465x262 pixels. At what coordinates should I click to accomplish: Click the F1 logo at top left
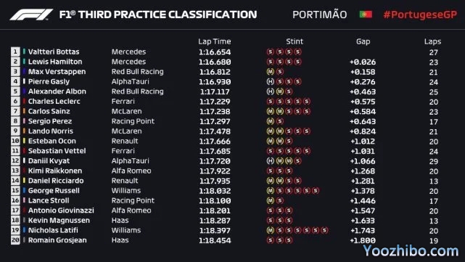(31, 15)
